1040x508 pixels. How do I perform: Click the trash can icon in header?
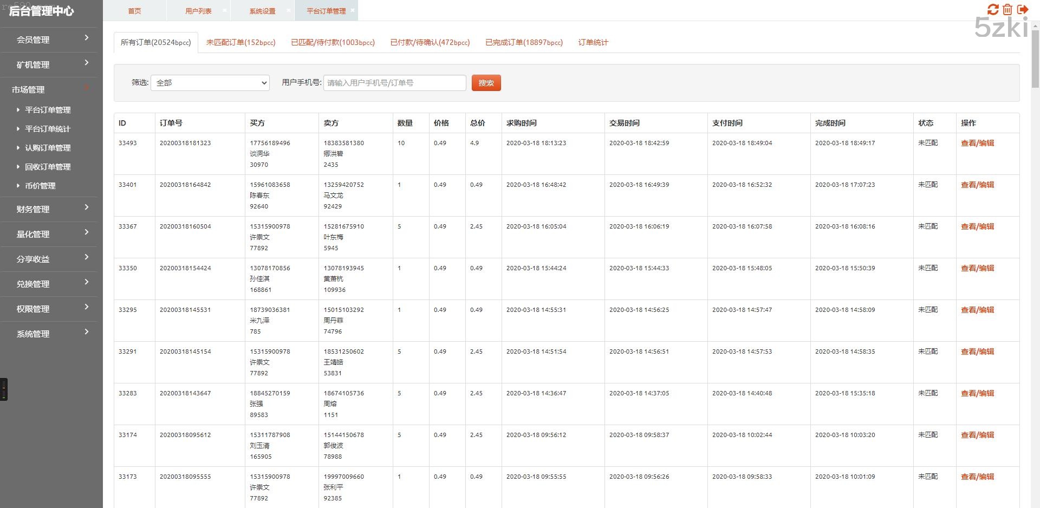click(1007, 10)
